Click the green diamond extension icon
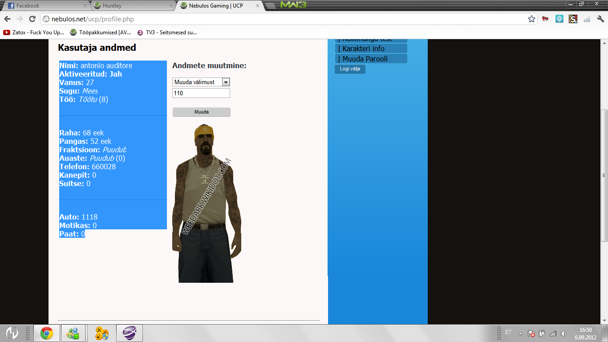Image resolution: width=608 pixels, height=342 pixels. 559,19
